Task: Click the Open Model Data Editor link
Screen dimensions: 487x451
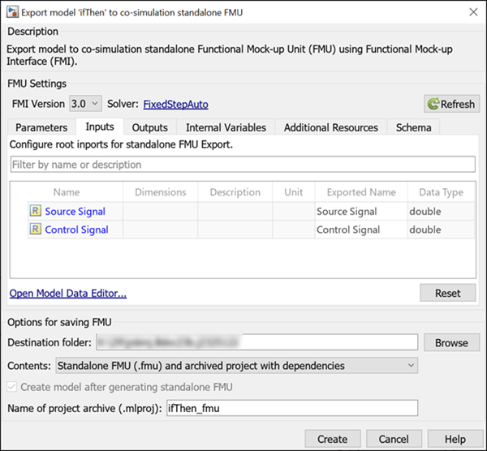Action: coord(68,294)
